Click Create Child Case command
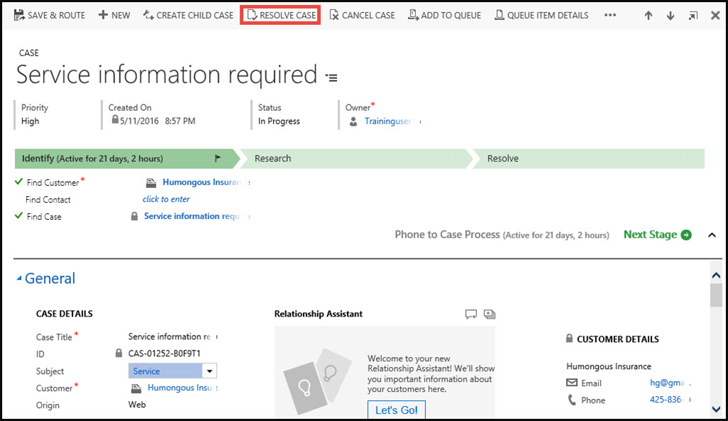The width and height of the screenshot is (728, 421). pos(188,15)
